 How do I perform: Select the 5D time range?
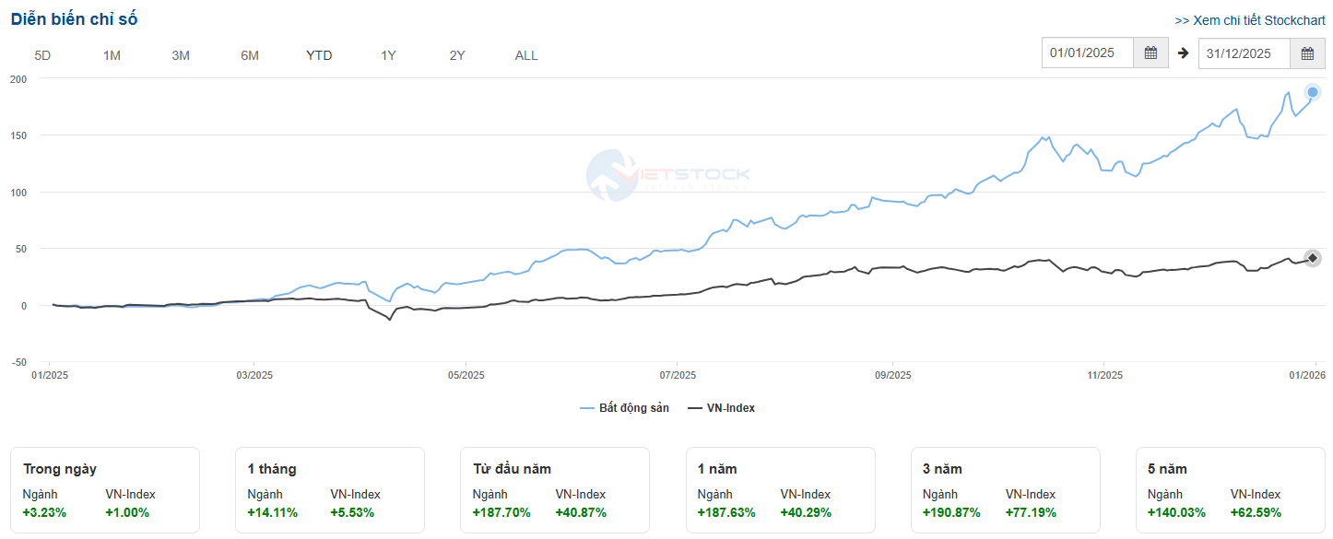coord(42,55)
